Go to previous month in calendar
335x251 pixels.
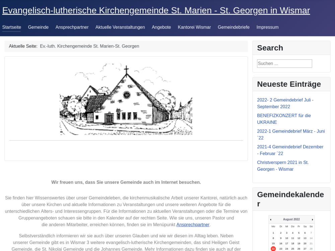click(x=271, y=220)
